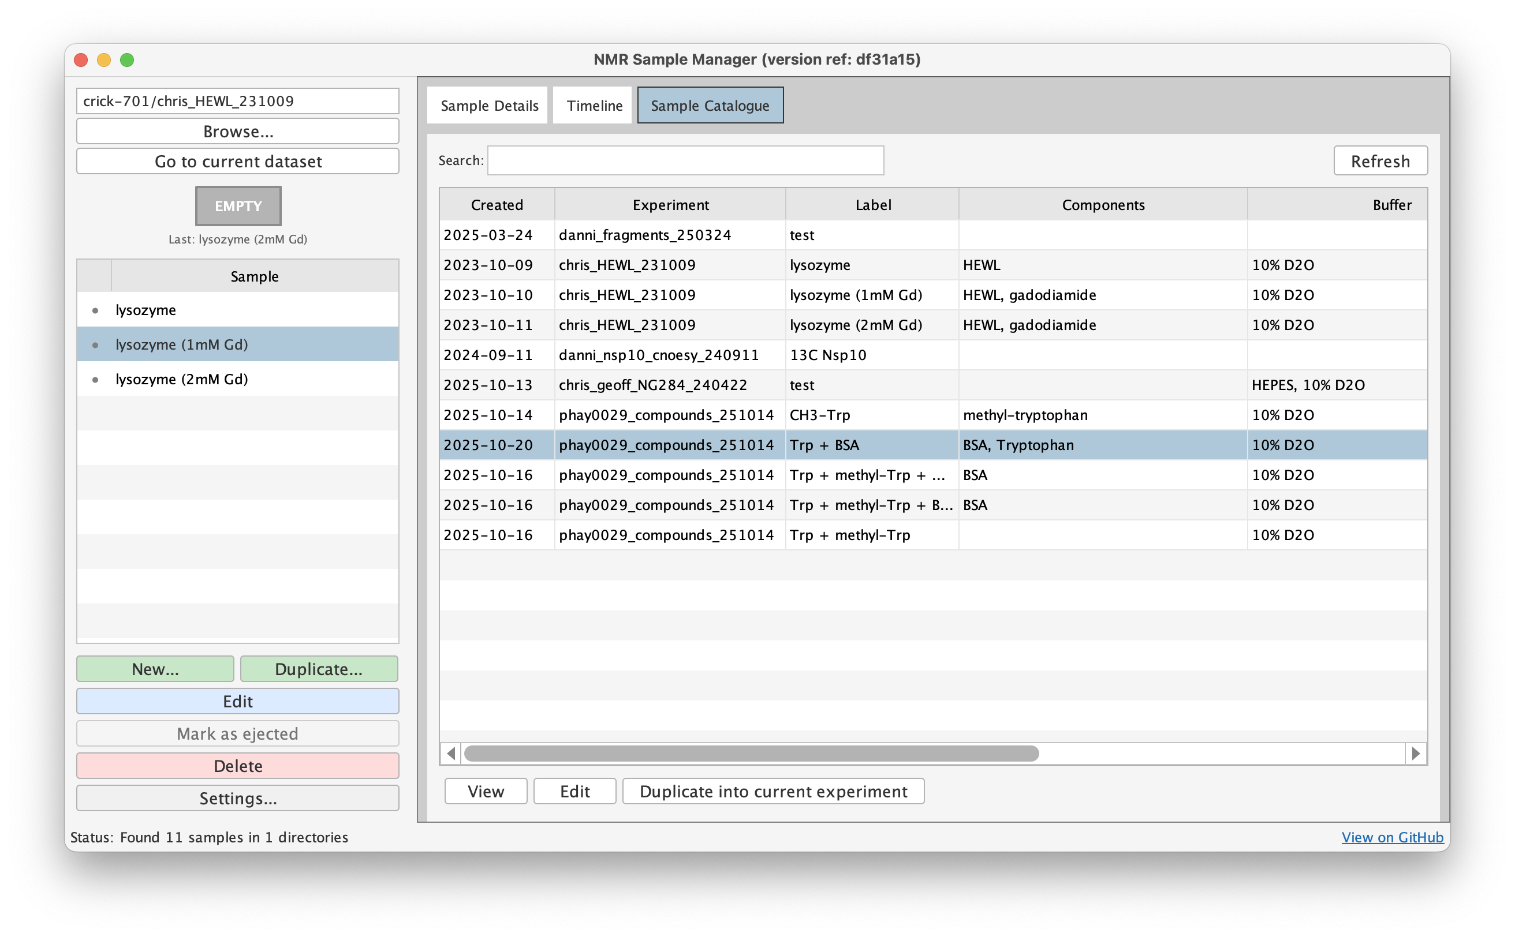Open the Settings dialog
1515x937 pixels.
point(237,798)
